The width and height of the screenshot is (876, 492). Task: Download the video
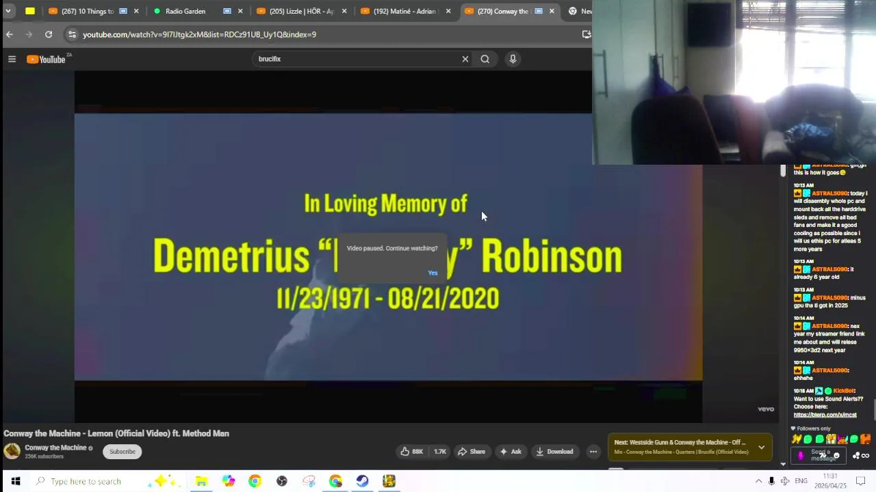click(x=554, y=451)
